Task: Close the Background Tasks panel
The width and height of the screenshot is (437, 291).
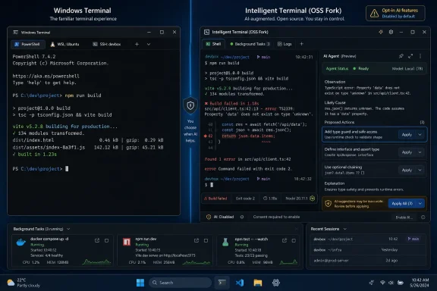Action: [296, 229]
